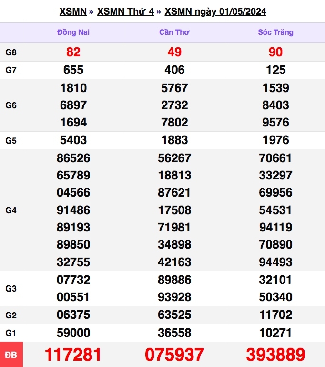The height and width of the screenshot is (367, 325).
Task: Select the G2 row label
Action: (11, 315)
